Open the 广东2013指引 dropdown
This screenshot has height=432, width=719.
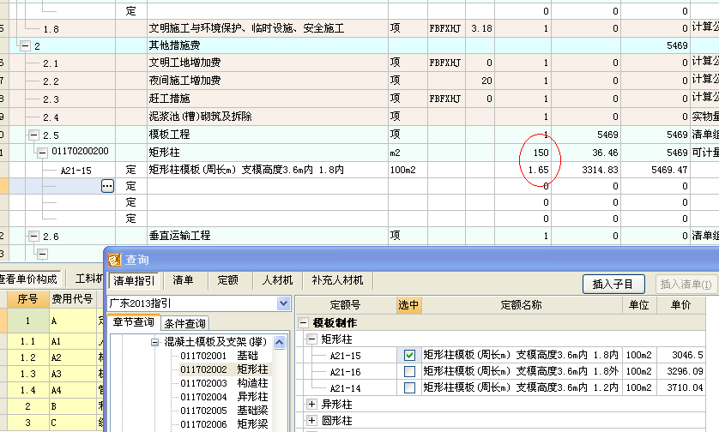tap(283, 303)
